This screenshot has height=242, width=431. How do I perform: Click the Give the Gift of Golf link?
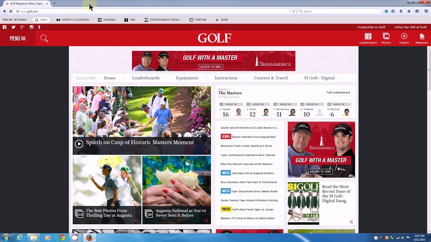click(x=410, y=27)
